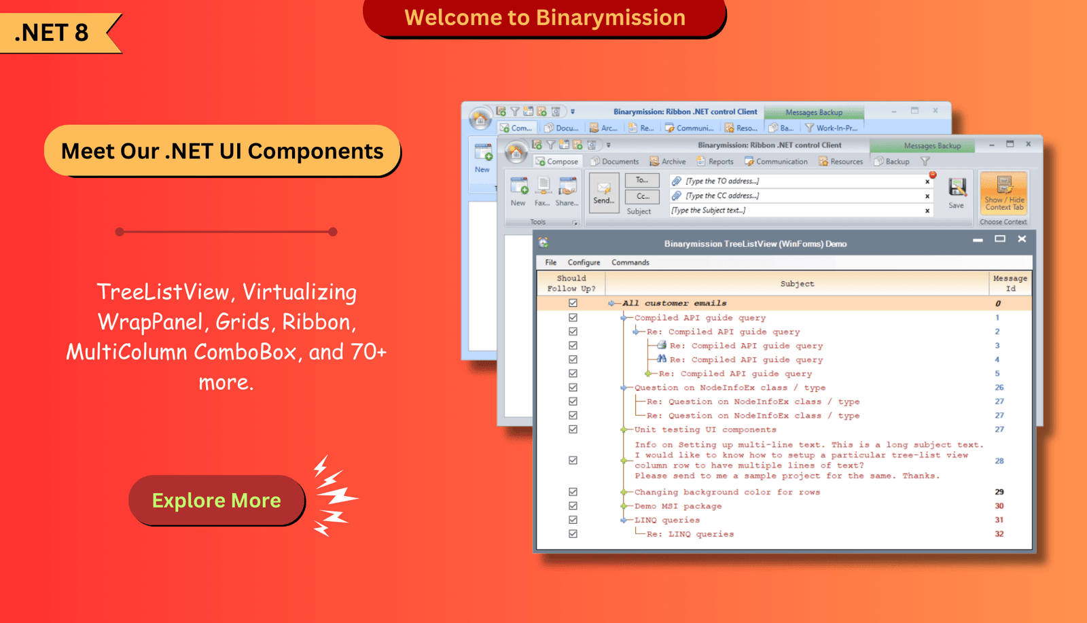The height and width of the screenshot is (623, 1087).
Task: Click the paperclip icon beside the TO address field
Action: click(x=677, y=181)
